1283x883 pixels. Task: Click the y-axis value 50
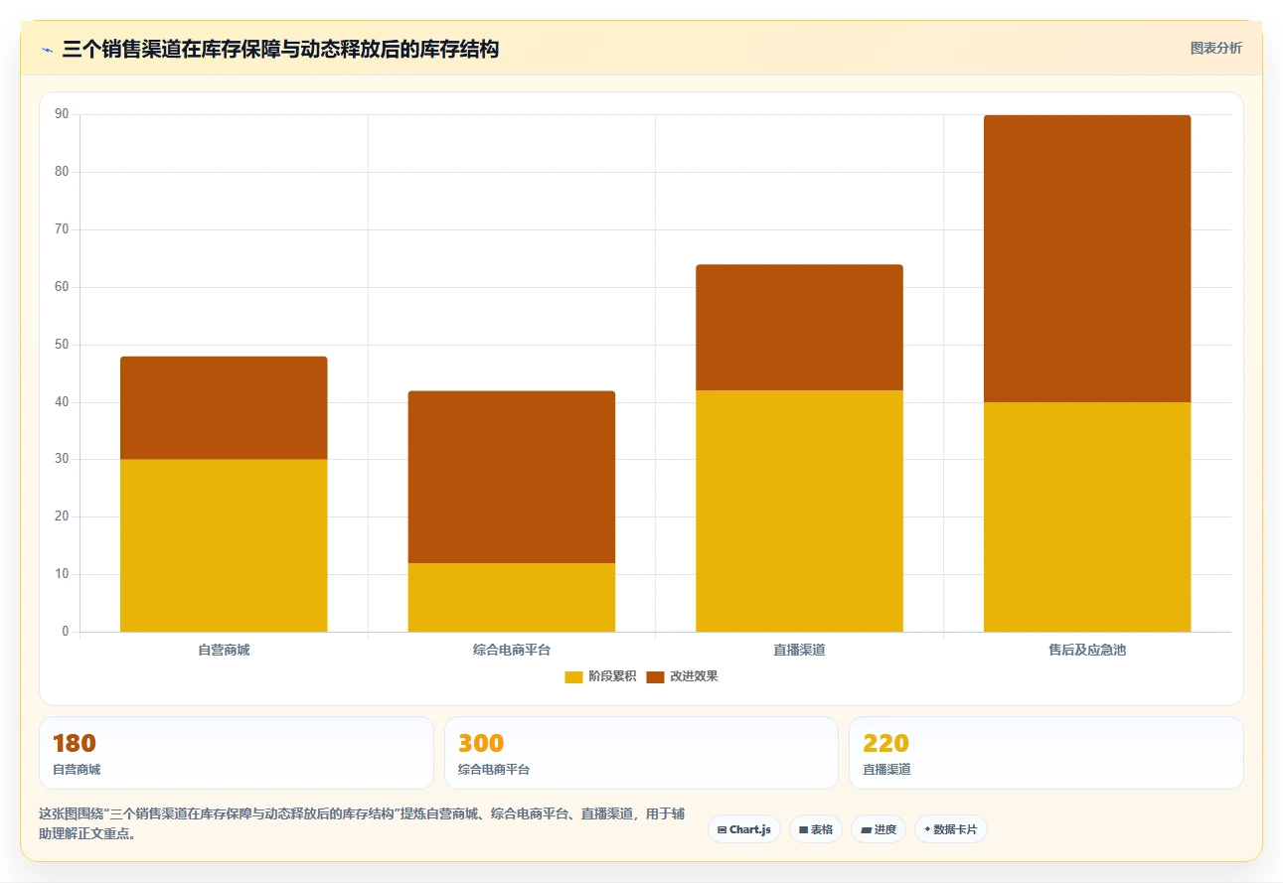[x=62, y=345]
